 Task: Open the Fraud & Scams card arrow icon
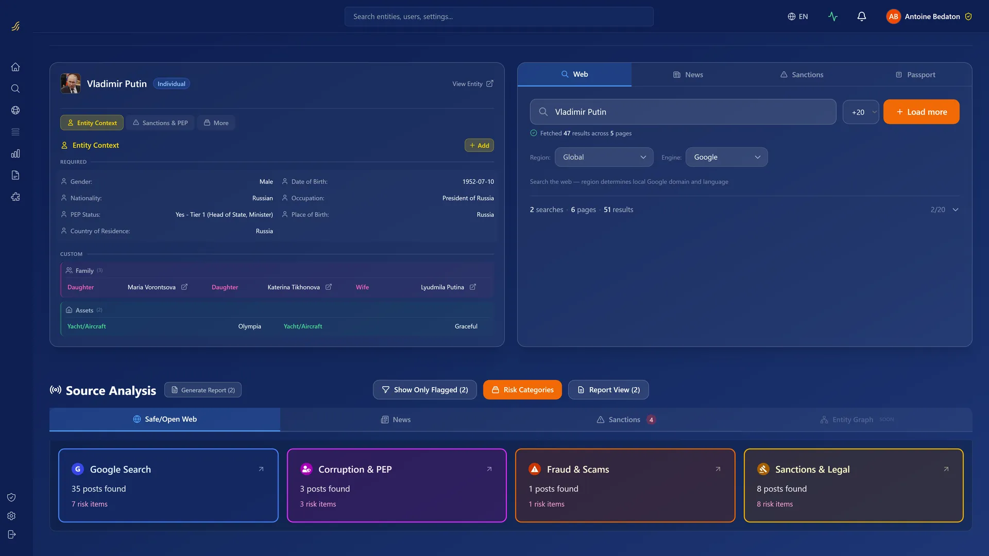coord(718,469)
